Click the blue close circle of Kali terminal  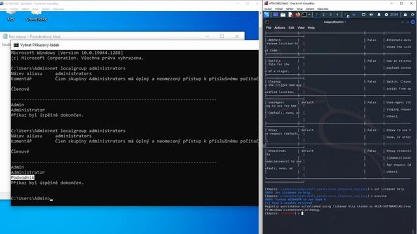(x=412, y=22)
